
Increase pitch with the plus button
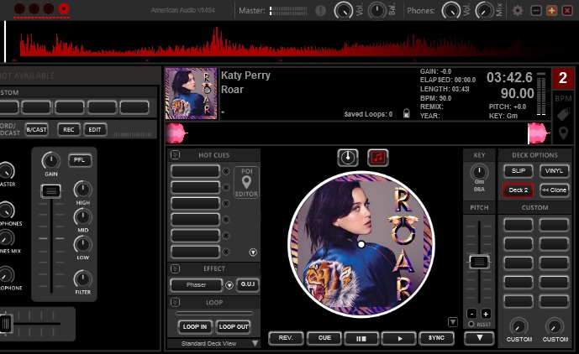[486, 314]
